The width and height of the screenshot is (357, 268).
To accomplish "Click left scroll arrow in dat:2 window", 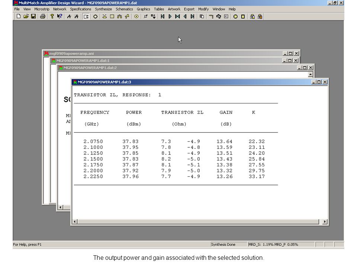I will [61, 207].
